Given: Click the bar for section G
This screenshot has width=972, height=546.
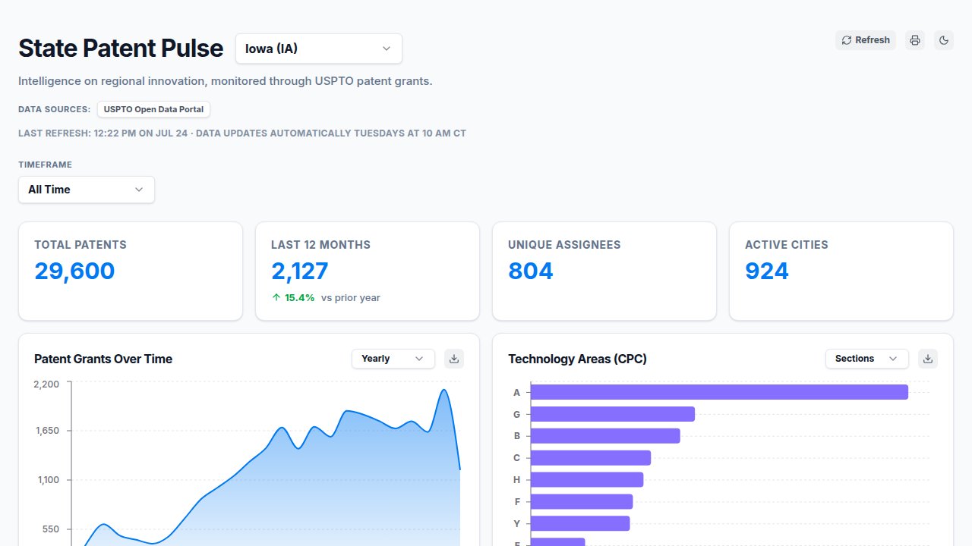Looking at the screenshot, I should [x=613, y=414].
